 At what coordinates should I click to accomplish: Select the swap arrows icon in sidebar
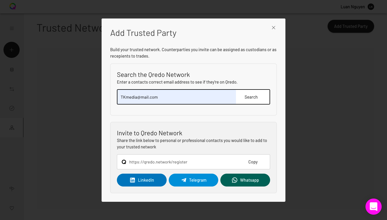tap(12, 89)
